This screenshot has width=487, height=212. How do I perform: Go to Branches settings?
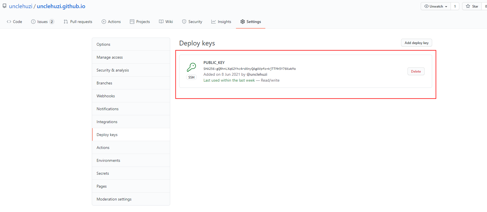click(x=131, y=83)
